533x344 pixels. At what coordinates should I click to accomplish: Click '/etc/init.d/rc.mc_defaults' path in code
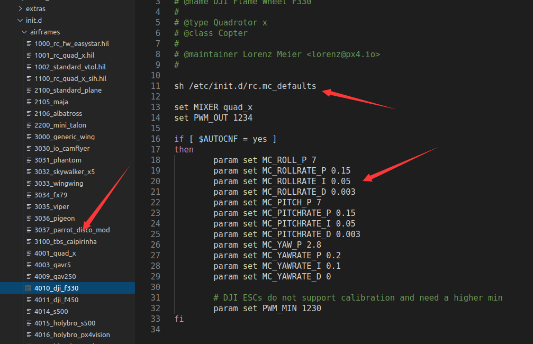[252, 86]
